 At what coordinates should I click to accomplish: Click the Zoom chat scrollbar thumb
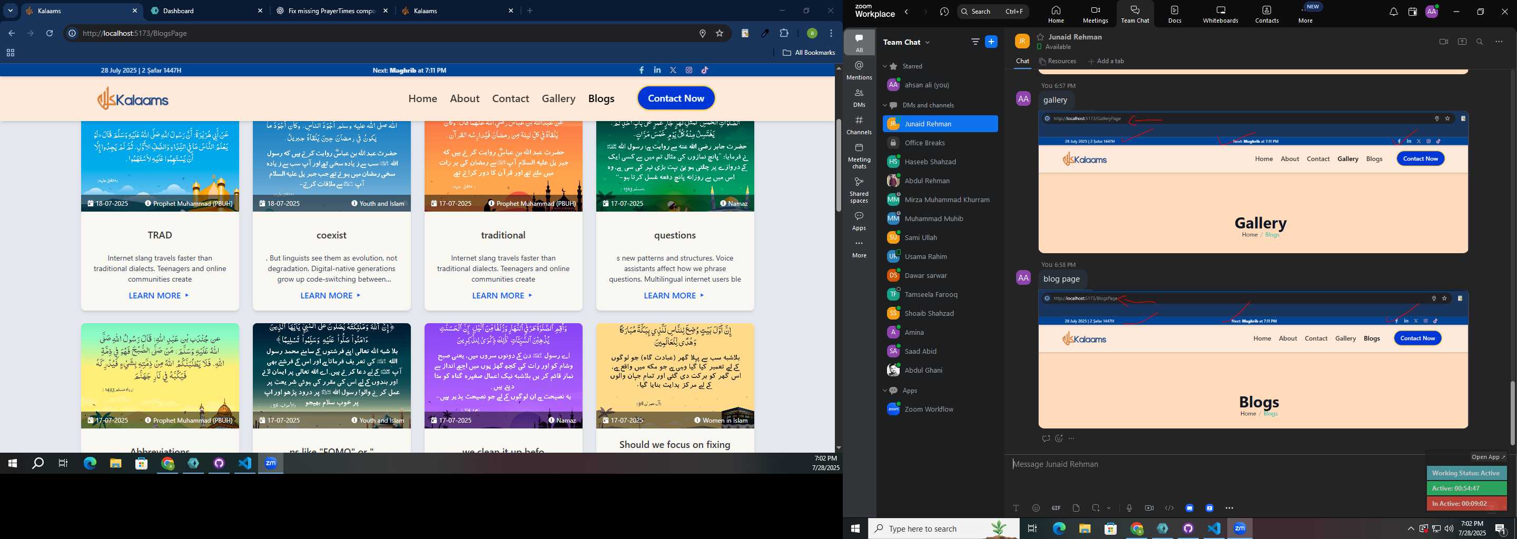[1512, 413]
